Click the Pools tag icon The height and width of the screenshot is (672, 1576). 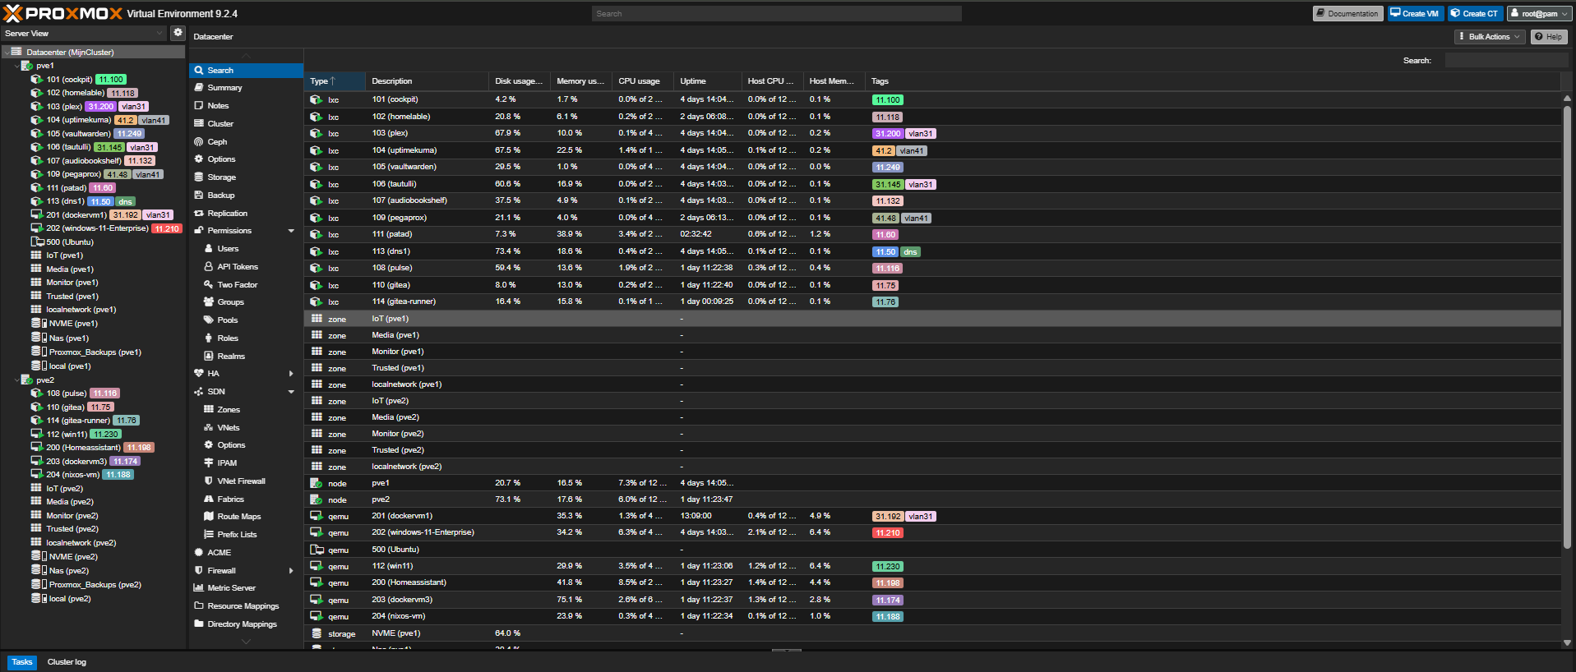(209, 320)
